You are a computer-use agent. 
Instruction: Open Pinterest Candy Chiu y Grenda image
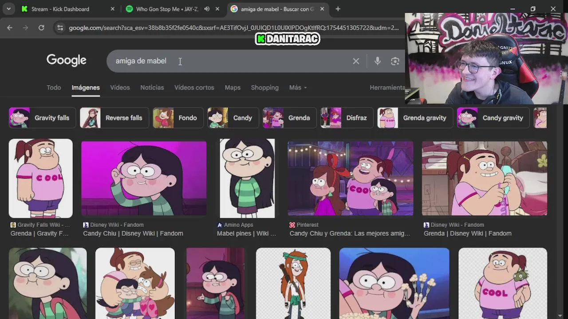(350, 178)
